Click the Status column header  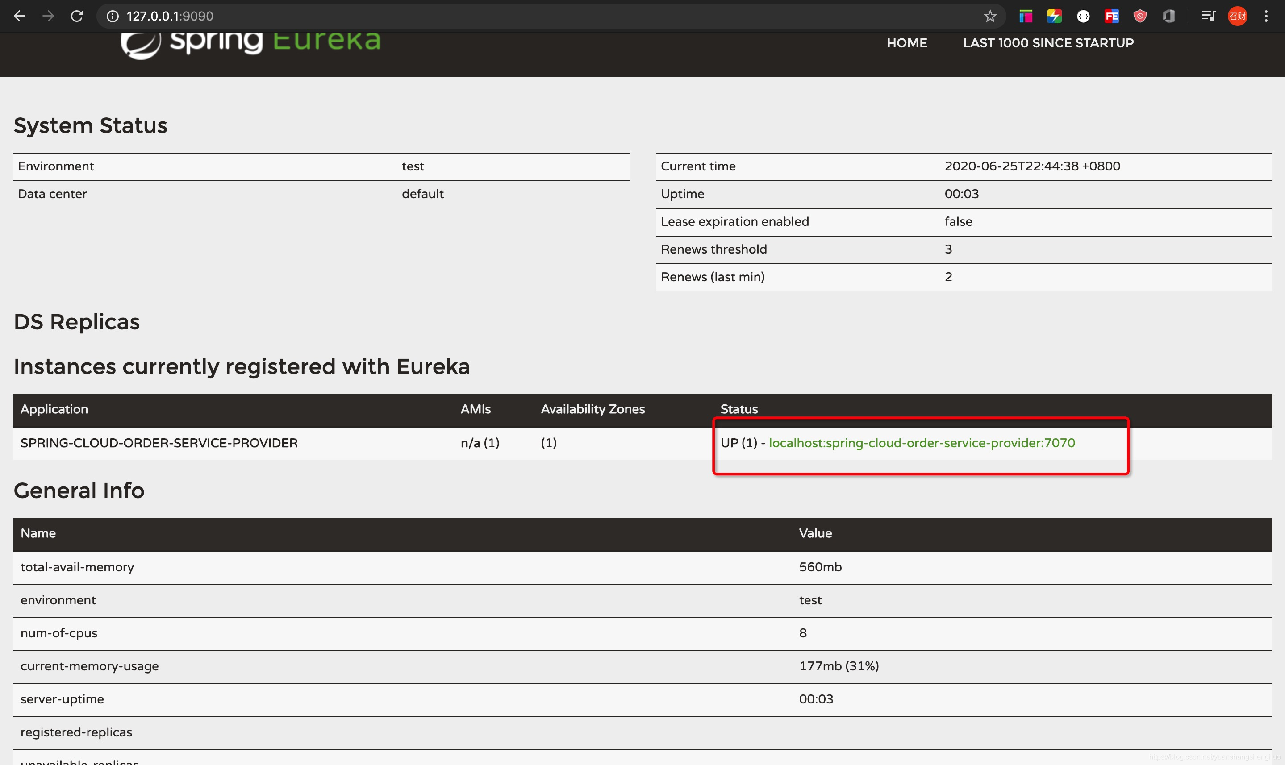[x=738, y=409]
